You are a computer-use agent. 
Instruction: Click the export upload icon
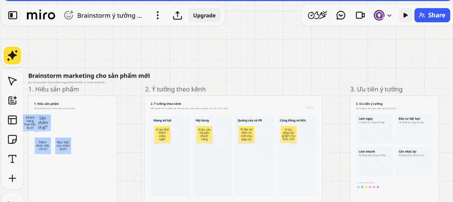point(178,15)
